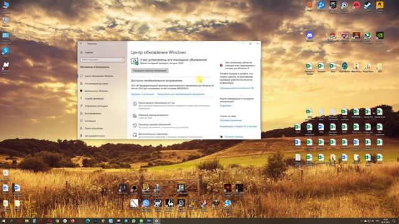The height and width of the screenshot is (224, 399).
Task: Click the taskbar clock
Action: [385, 221]
